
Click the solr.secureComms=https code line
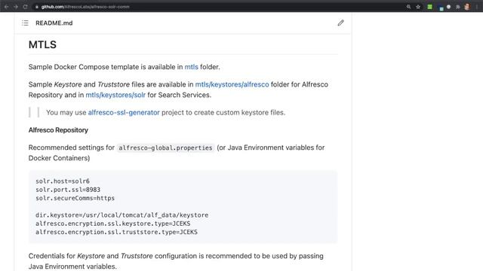click(x=75, y=198)
